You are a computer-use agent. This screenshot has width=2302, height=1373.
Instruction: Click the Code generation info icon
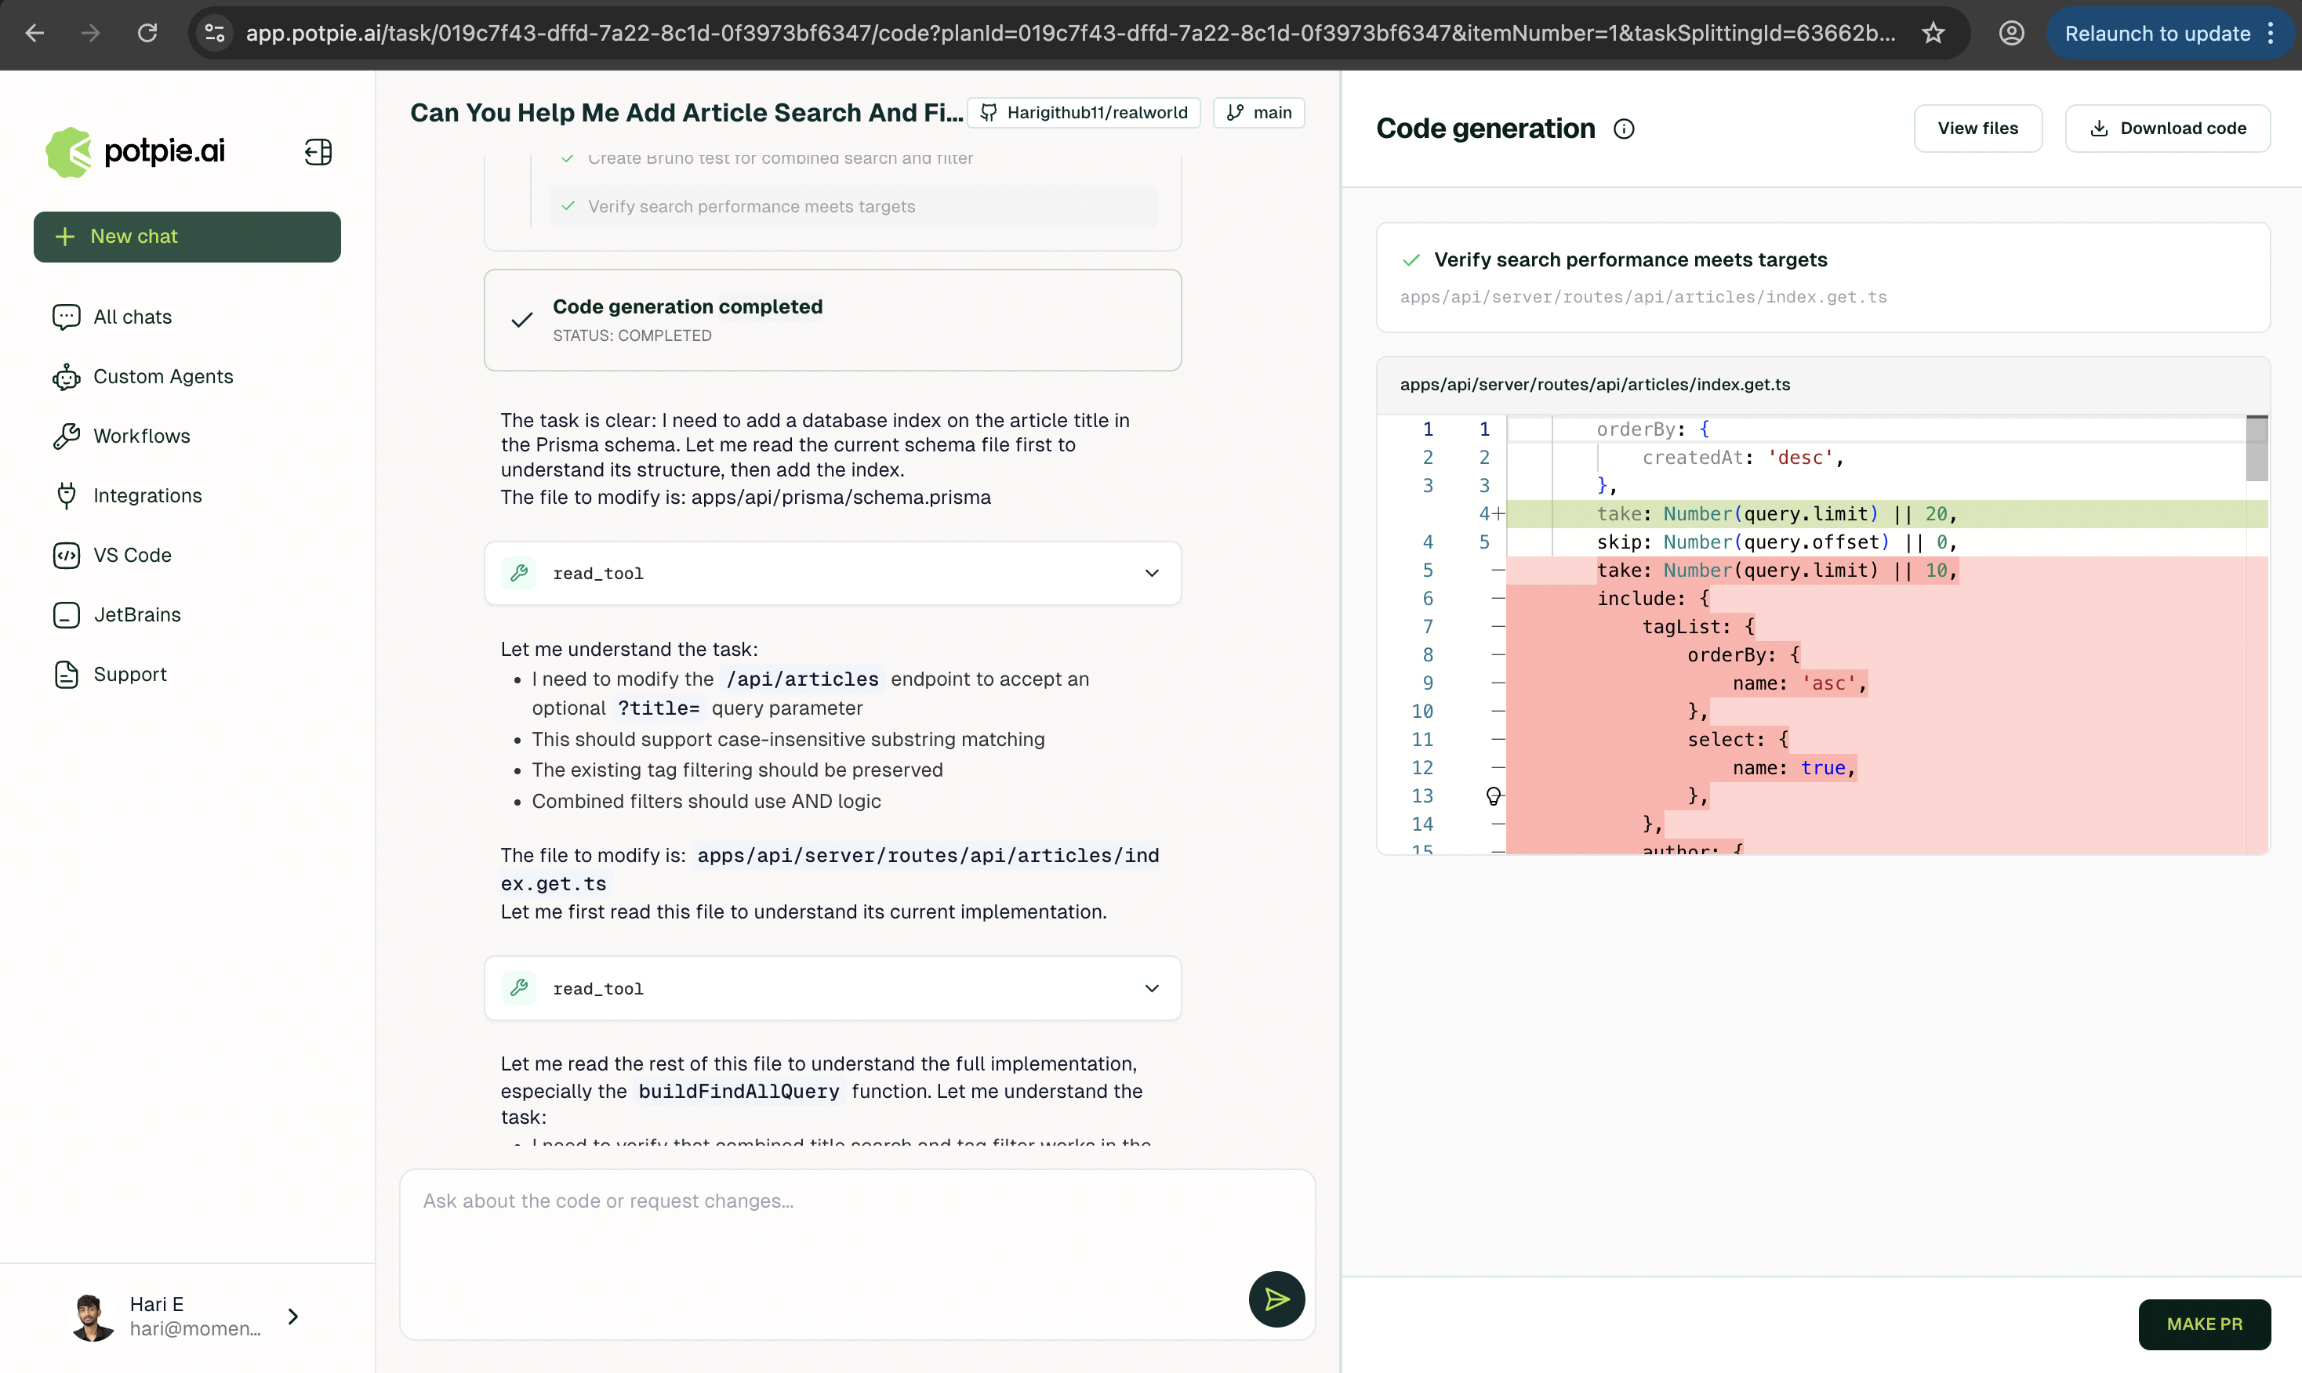pyautogui.click(x=1624, y=129)
